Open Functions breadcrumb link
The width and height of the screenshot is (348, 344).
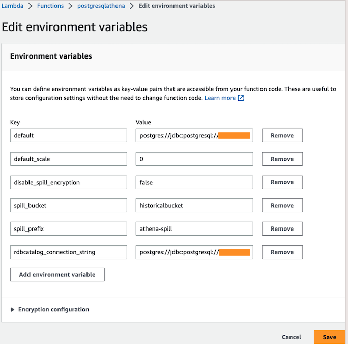[50, 6]
